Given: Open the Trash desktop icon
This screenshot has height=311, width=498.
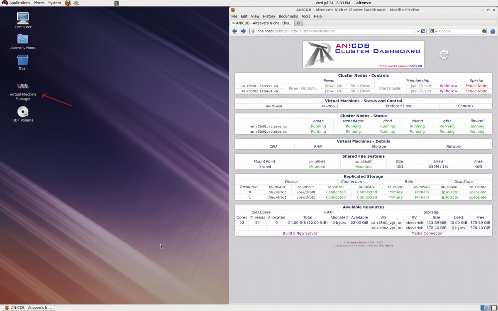Looking at the screenshot, I should (x=23, y=61).
